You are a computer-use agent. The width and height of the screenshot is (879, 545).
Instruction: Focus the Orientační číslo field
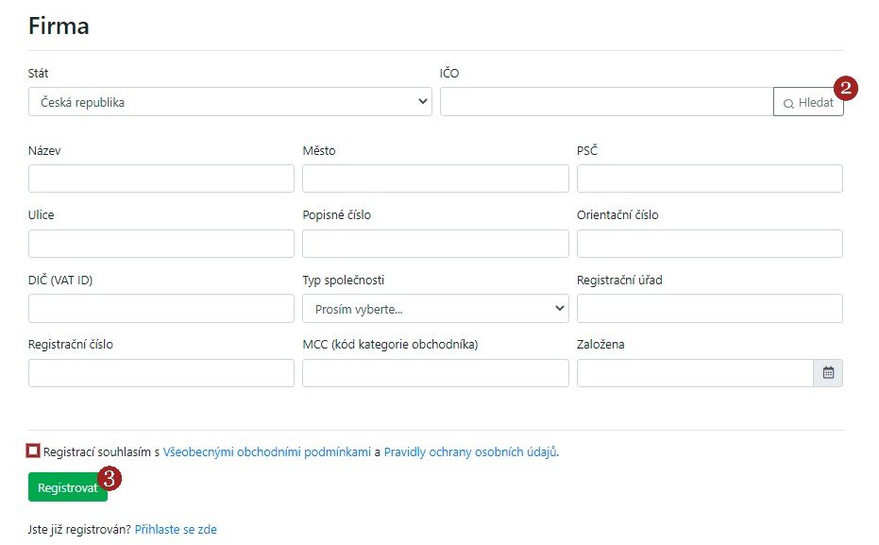(709, 243)
